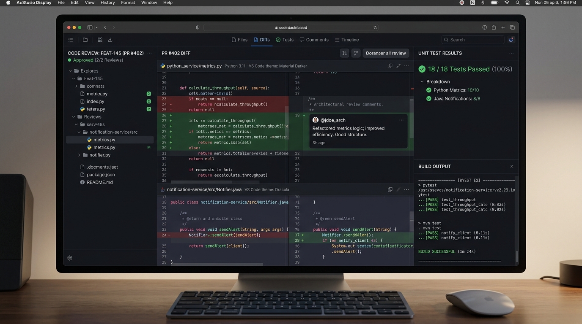Click the user avatar next to Search
The image size is (582, 324).
(x=511, y=40)
